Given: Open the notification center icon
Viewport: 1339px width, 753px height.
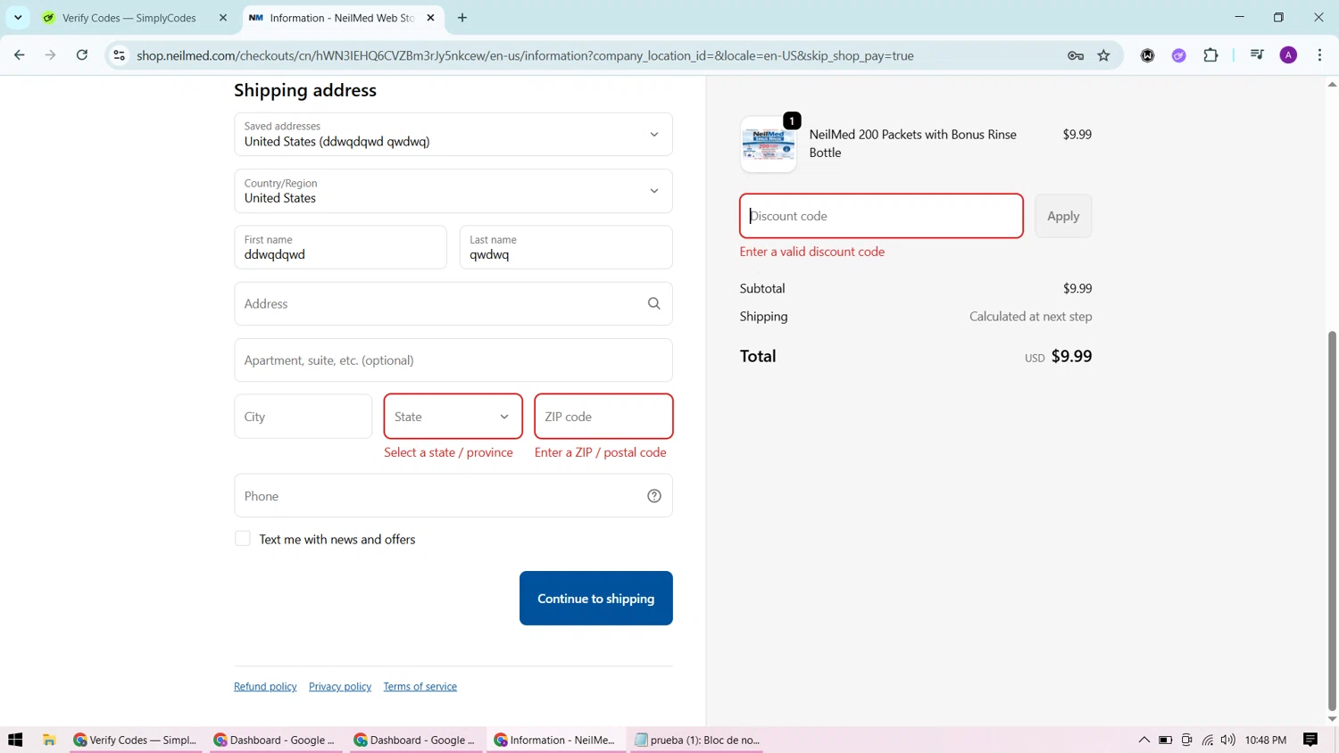Looking at the screenshot, I should [x=1310, y=740].
